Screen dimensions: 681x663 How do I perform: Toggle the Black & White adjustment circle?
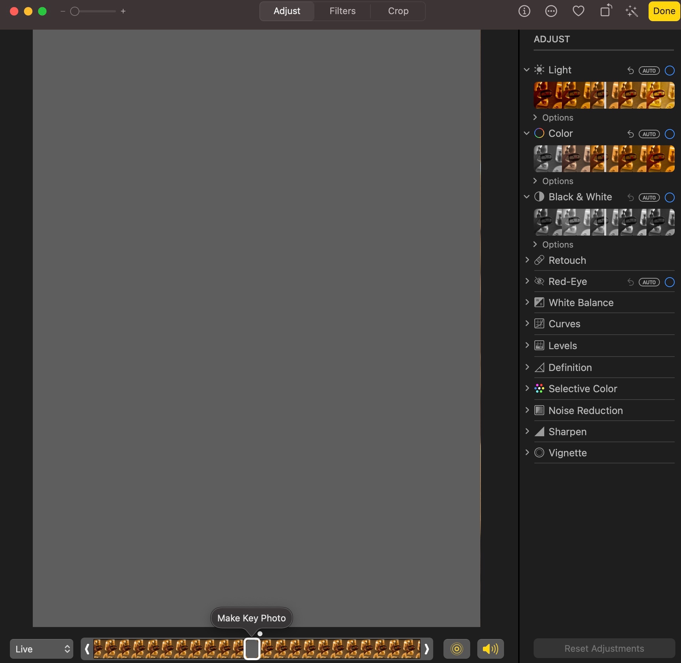tap(669, 197)
